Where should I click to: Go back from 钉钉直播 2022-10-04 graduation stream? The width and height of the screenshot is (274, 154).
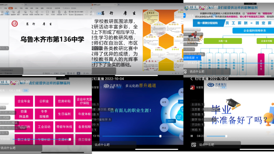(x=192, y=79)
